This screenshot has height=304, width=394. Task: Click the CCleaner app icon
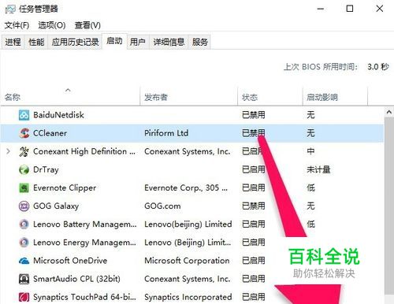pos(24,133)
